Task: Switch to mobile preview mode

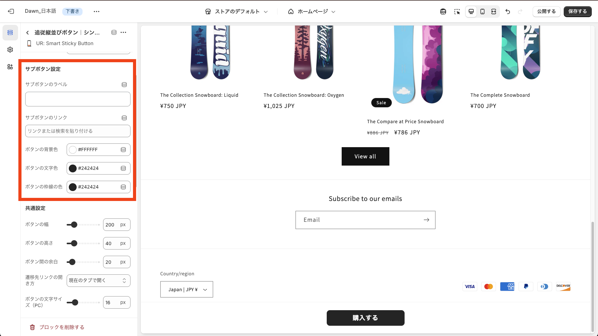Action: tap(482, 11)
